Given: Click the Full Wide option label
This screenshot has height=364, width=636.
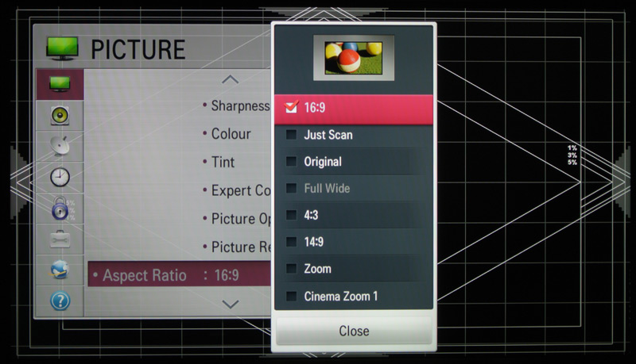Looking at the screenshot, I should (327, 188).
